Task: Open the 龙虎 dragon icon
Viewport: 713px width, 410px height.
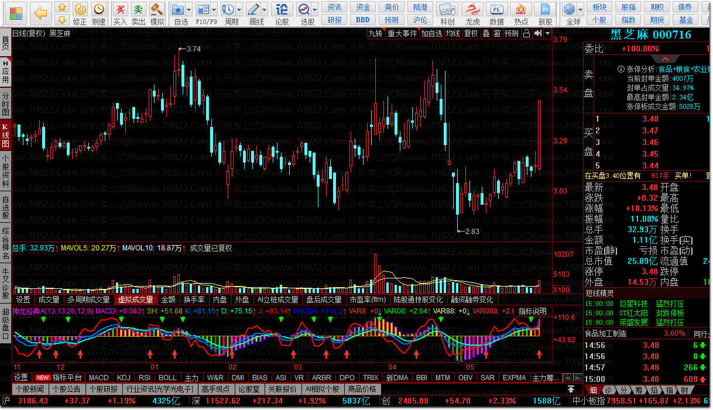Action: pyautogui.click(x=472, y=11)
